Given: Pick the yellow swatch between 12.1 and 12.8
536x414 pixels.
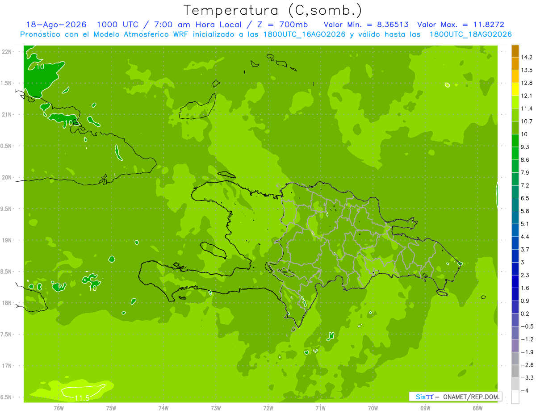Looking at the screenshot, I should tap(515, 89).
